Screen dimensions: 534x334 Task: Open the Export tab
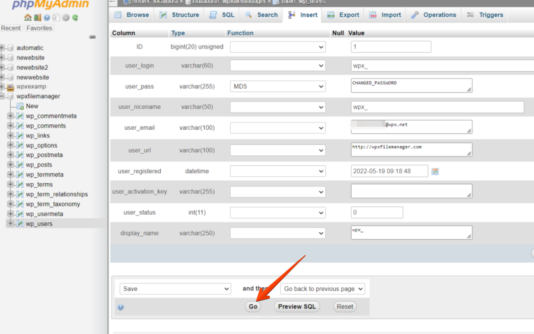click(x=343, y=15)
